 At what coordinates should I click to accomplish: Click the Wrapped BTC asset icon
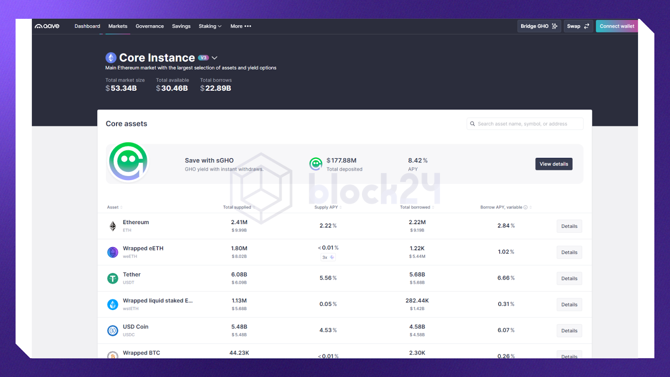tap(113, 356)
